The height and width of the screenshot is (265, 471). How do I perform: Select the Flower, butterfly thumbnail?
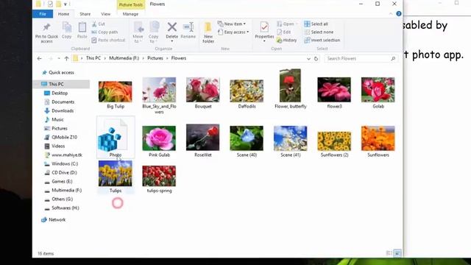coord(290,85)
